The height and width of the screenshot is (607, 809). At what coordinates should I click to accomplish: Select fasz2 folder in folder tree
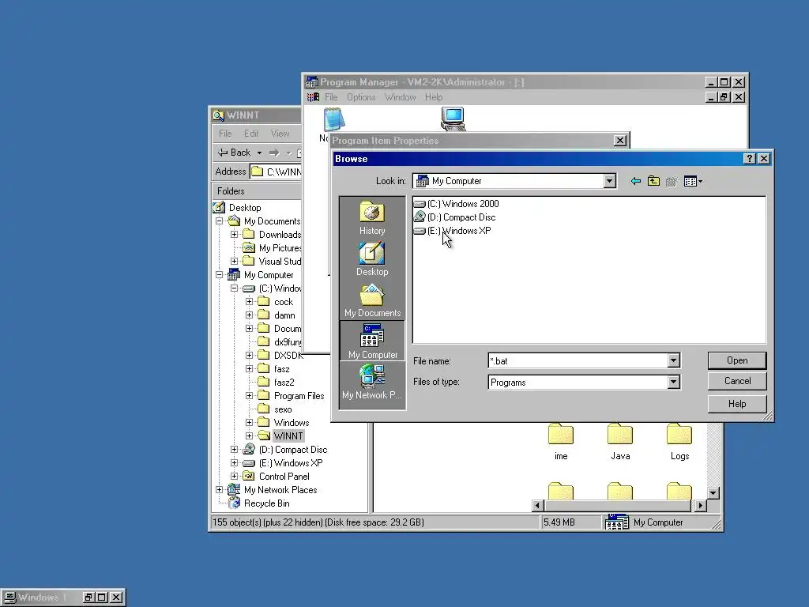(x=284, y=382)
